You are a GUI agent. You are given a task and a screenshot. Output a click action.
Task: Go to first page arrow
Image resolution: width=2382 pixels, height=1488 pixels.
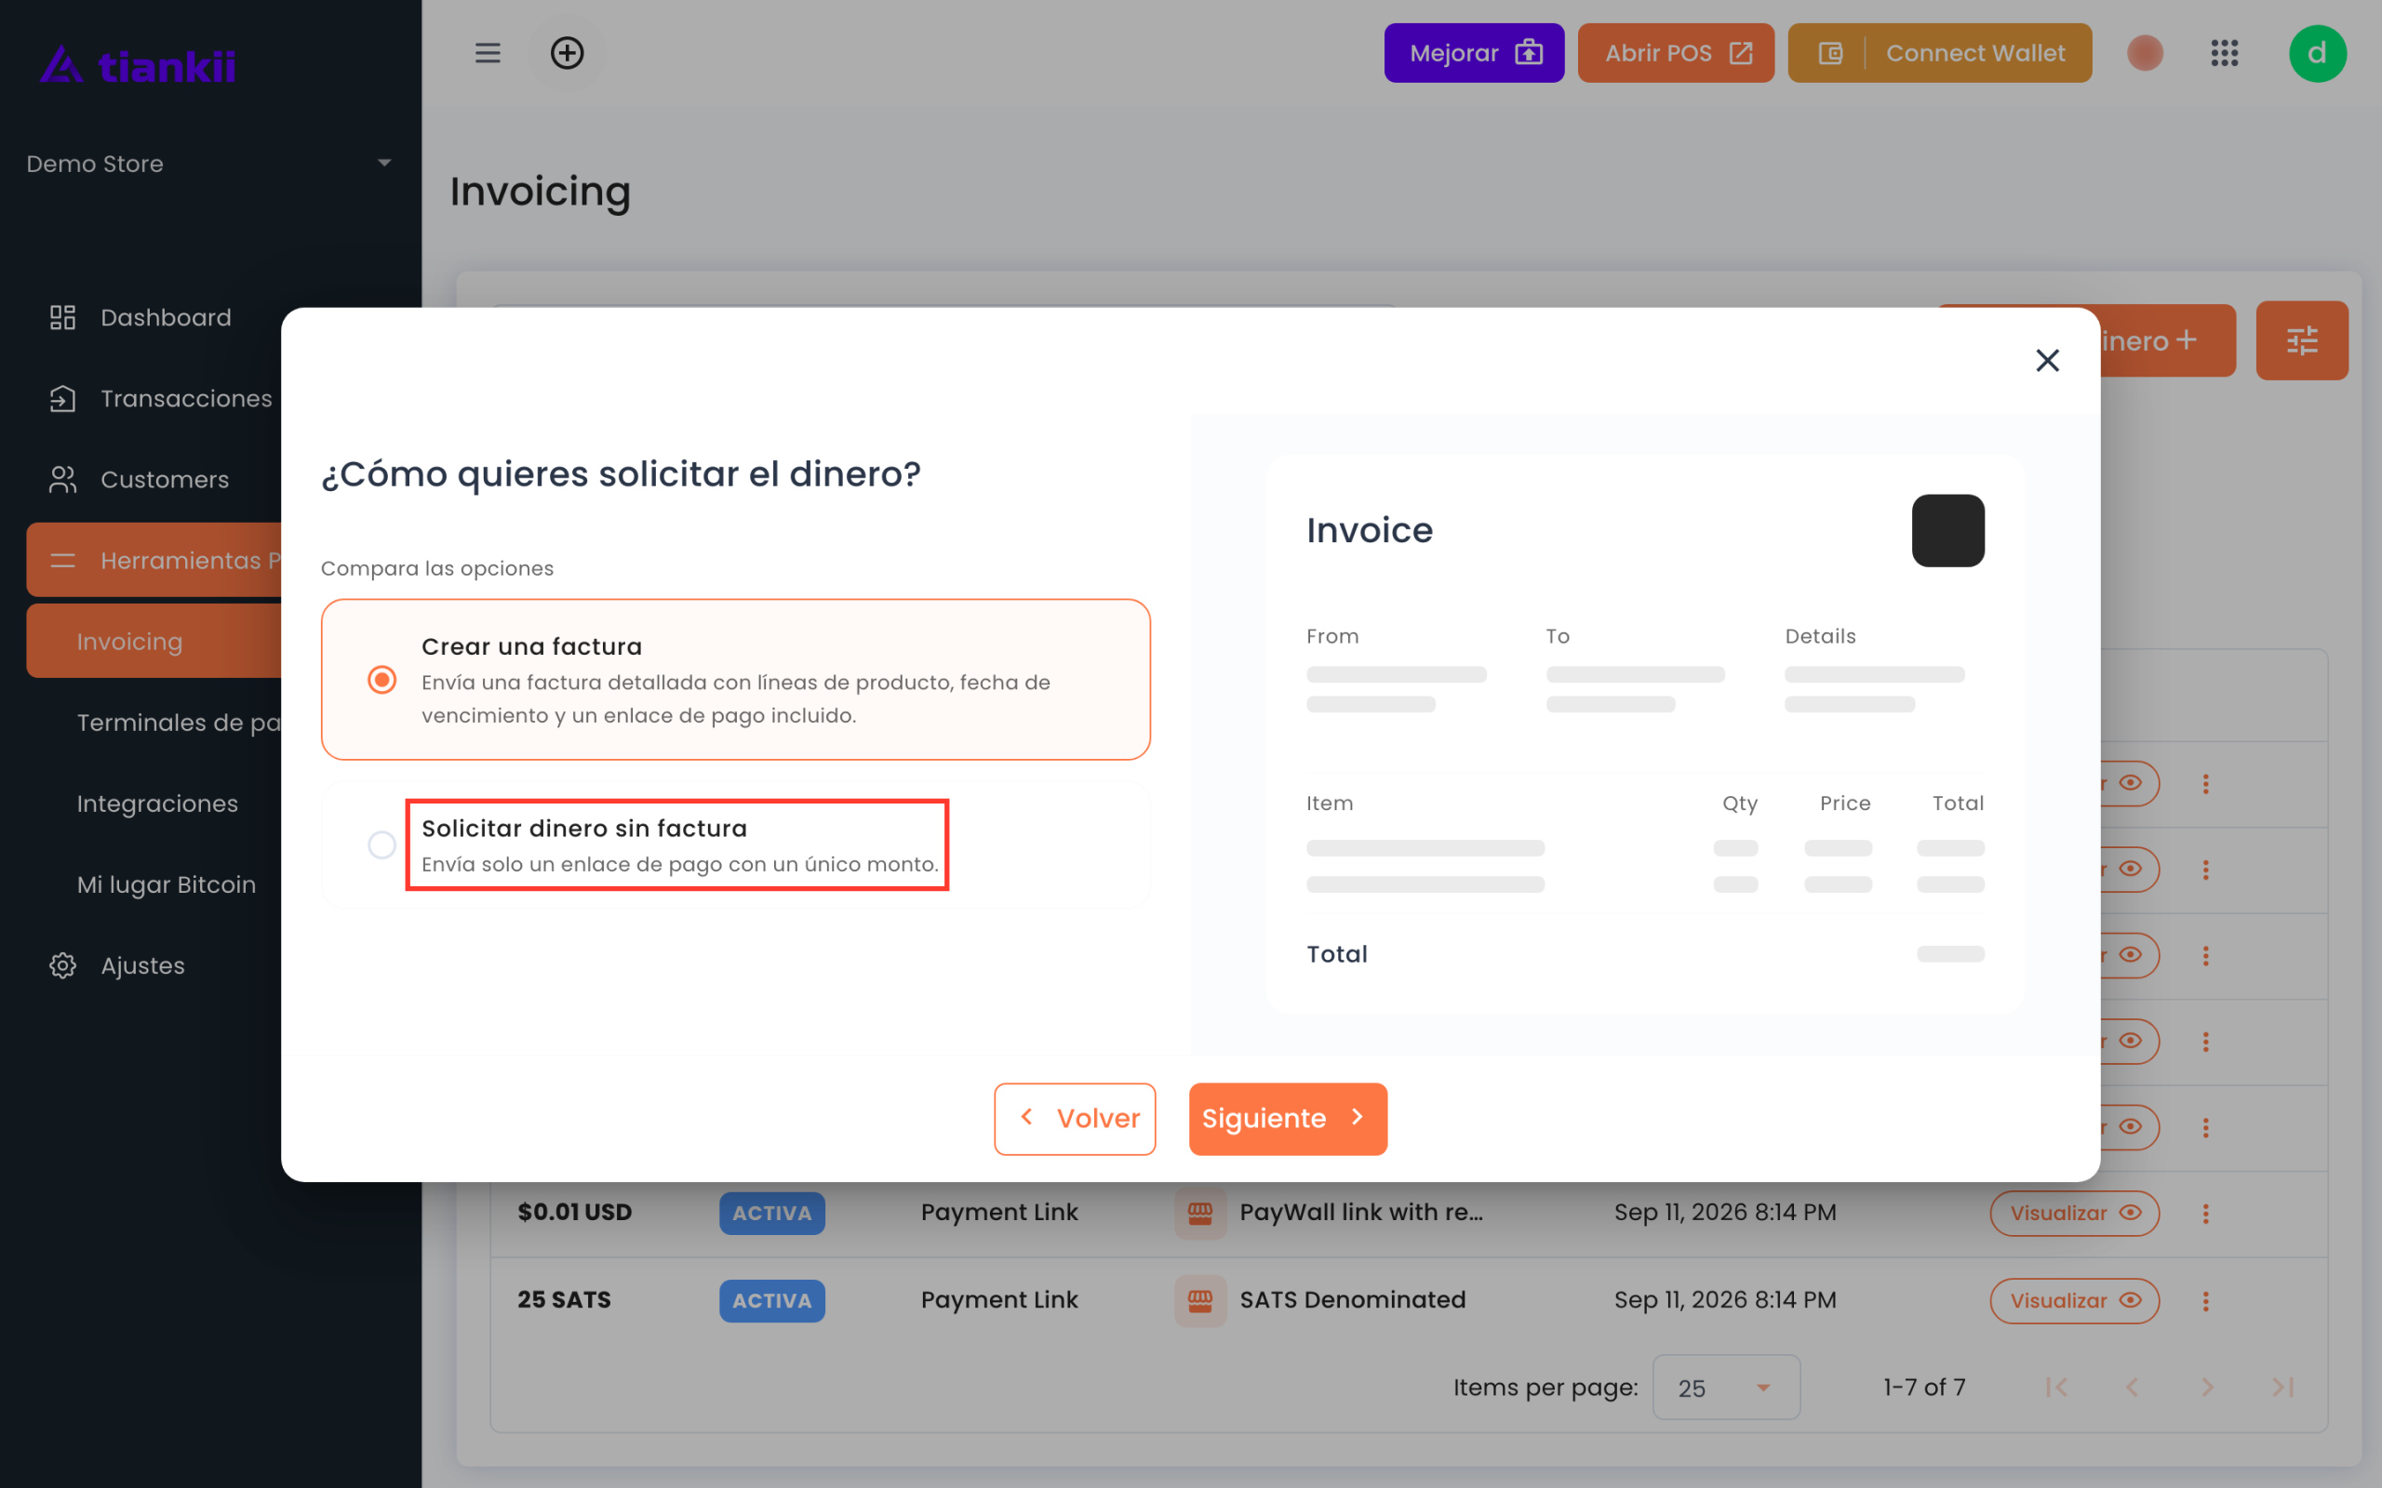click(2056, 1388)
